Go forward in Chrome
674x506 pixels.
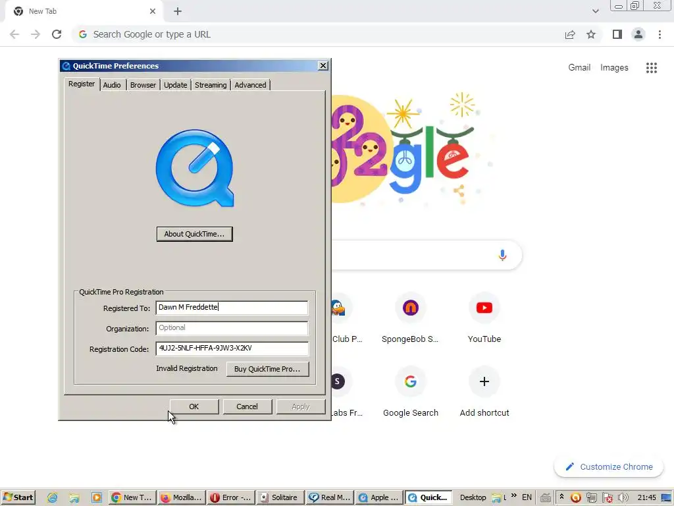pos(36,34)
